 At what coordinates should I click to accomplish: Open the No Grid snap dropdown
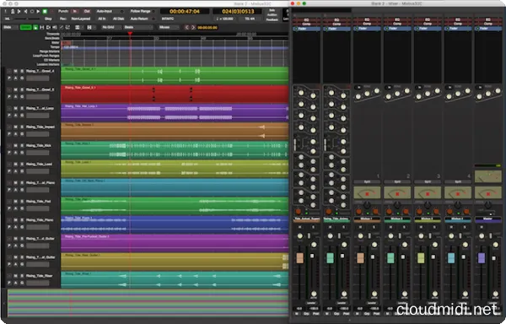pyautogui.click(x=110, y=28)
